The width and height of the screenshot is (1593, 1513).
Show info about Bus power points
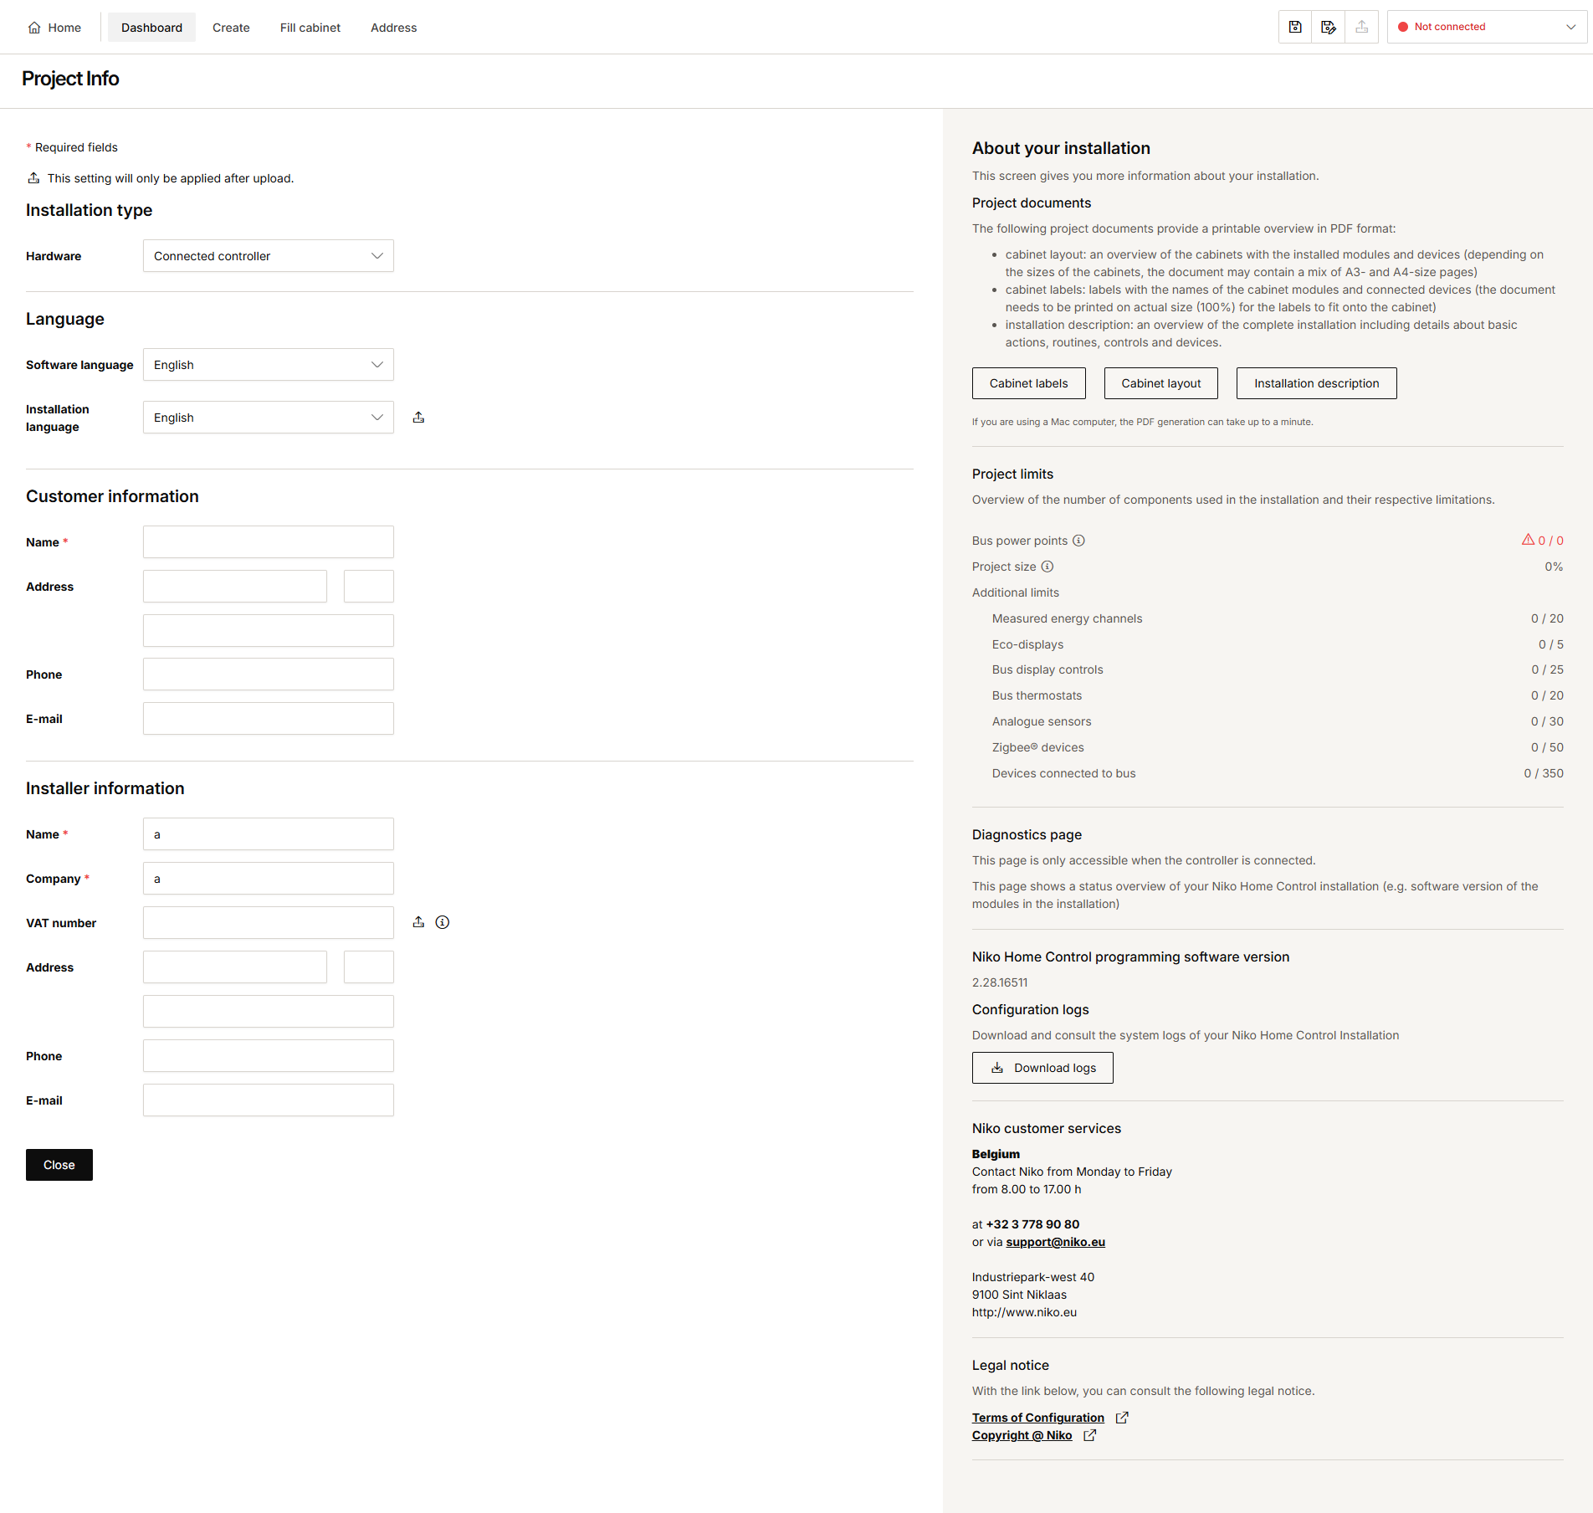tap(1079, 541)
